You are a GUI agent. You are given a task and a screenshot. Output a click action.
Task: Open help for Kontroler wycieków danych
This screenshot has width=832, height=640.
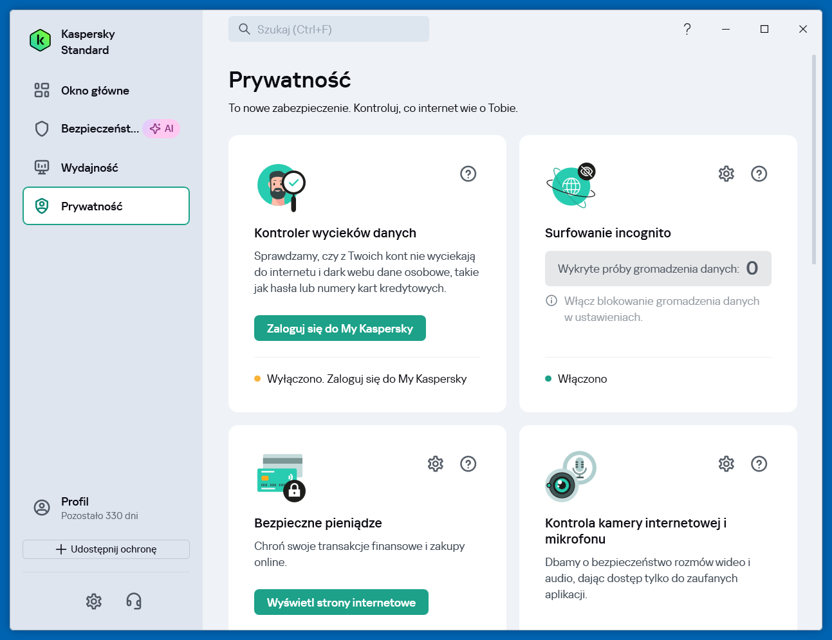tap(468, 174)
